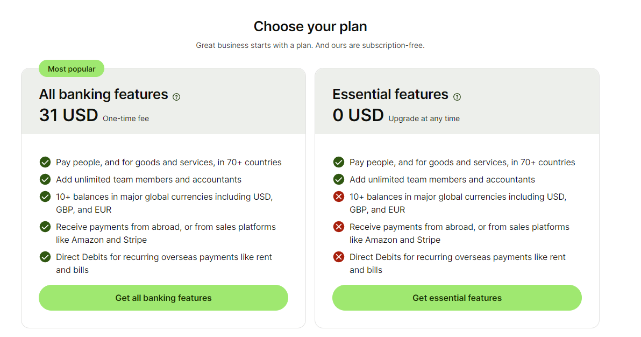Select the All banking features plan heading
Viewport: 641px width, 337px height.
(x=104, y=94)
